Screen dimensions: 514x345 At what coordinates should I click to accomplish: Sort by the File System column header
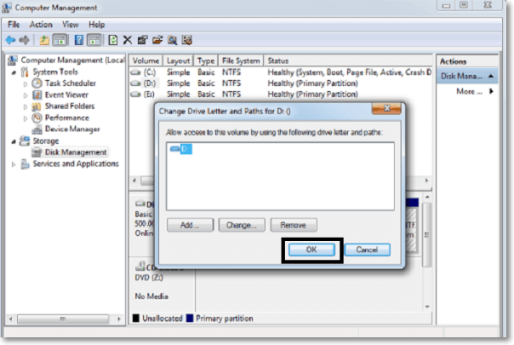pyautogui.click(x=241, y=60)
